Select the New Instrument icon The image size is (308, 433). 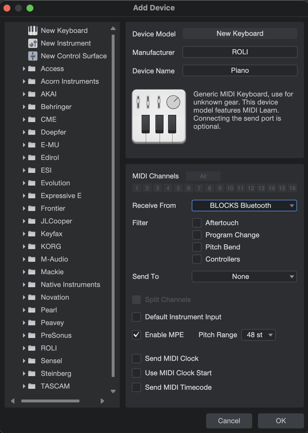coord(33,43)
